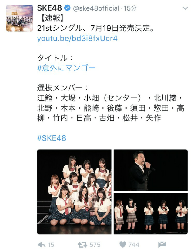This screenshot has height=251, width=194.
Task: Open group photo of members kneeling
Action: click(x=74, y=192)
